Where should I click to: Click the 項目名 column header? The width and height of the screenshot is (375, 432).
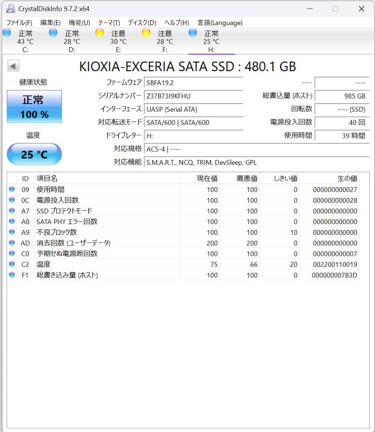point(107,178)
